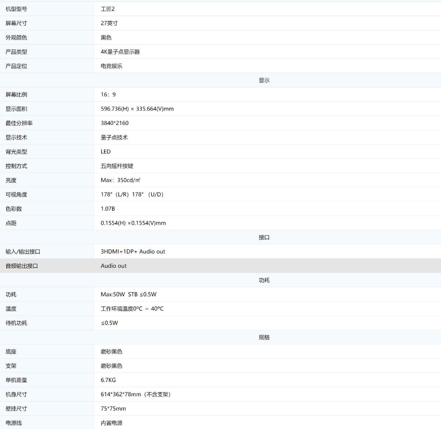
Task: Click the 支架 label
Action: point(11,366)
